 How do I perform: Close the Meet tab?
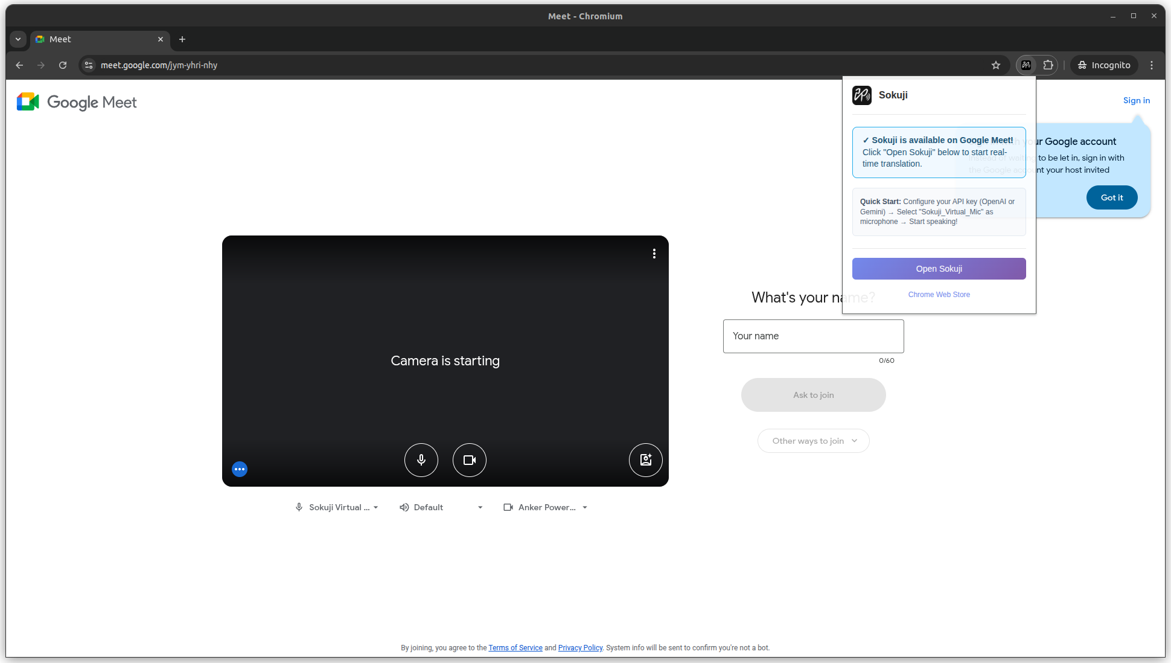[x=161, y=39]
